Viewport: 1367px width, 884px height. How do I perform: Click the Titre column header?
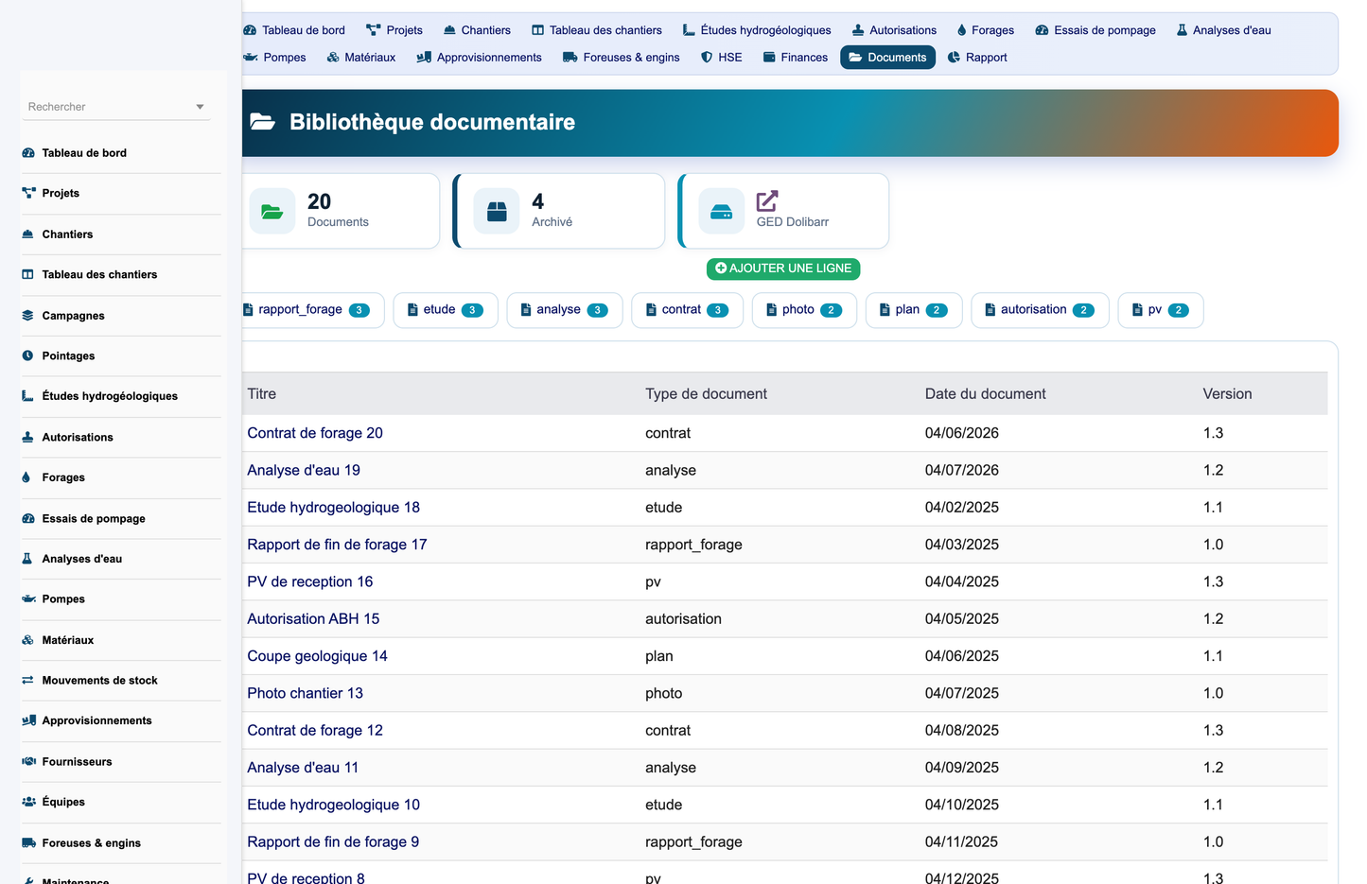point(262,394)
